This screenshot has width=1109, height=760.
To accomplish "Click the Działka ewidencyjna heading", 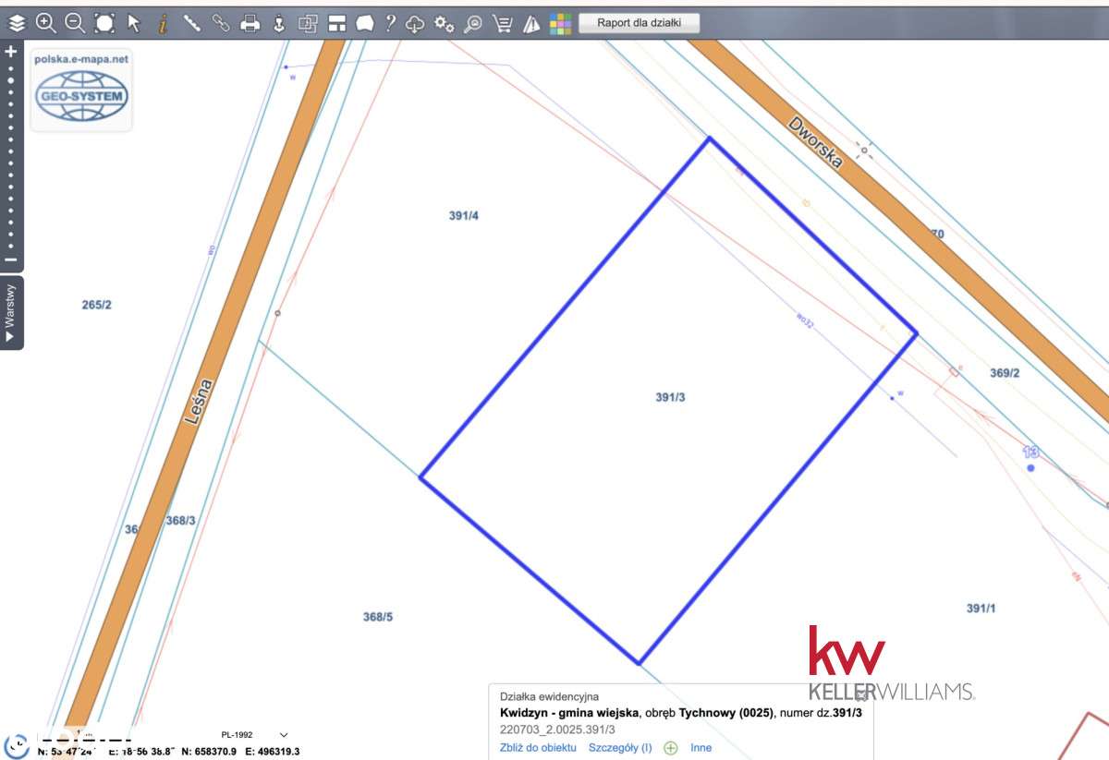I will 549,697.
